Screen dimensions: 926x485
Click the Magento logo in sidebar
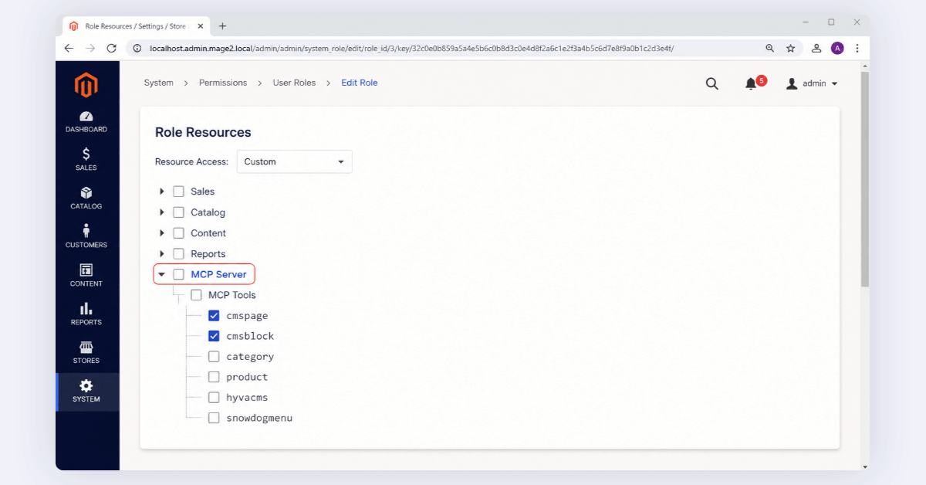pyautogui.click(x=86, y=84)
